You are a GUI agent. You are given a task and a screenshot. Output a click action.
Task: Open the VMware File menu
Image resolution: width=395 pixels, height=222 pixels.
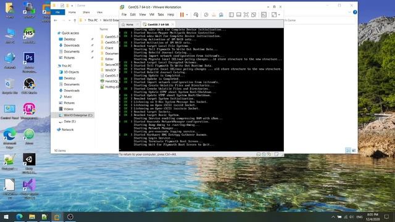tap(124, 15)
